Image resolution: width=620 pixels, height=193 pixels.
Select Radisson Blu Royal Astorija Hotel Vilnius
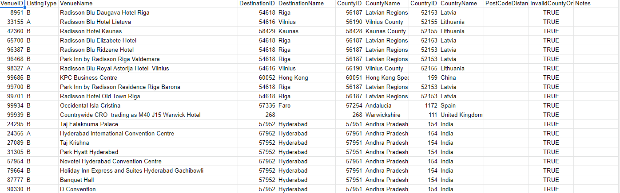pyautogui.click(x=148, y=68)
